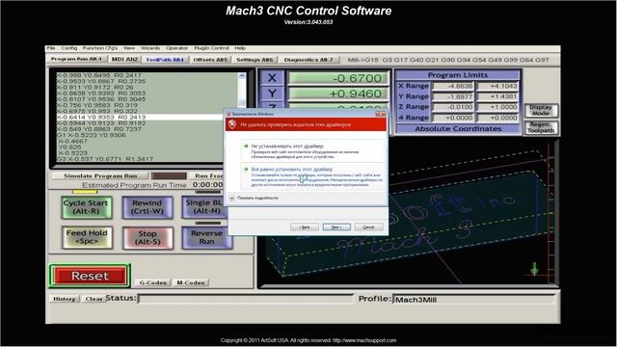Click X Range minimum value -4.6636

[x=453, y=86]
